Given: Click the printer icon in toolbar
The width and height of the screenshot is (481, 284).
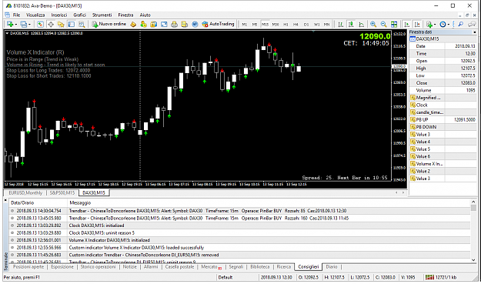Looking at the screenshot, I should point(174,24).
